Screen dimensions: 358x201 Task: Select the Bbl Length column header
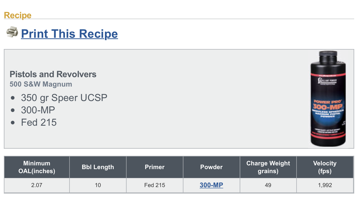tap(98, 167)
